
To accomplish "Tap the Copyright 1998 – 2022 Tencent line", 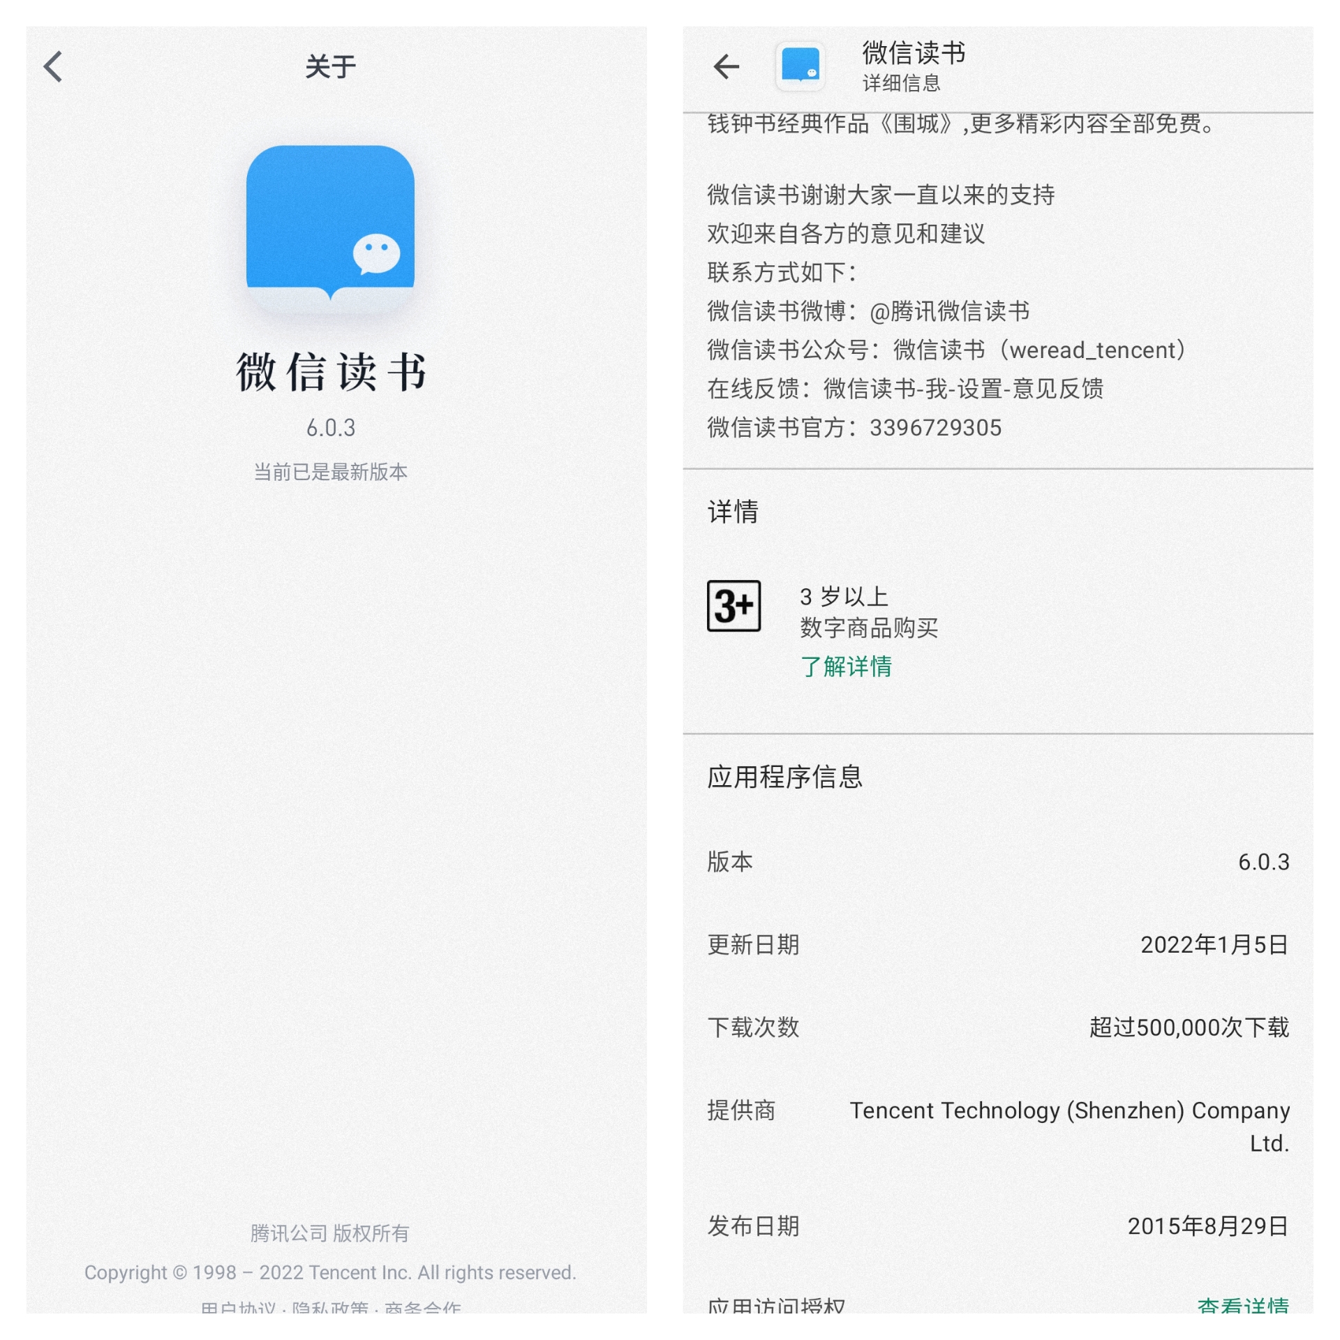I will 330,1272.
